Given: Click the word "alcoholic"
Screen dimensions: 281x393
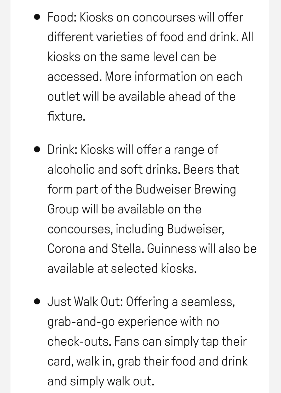Looking at the screenshot, I should [x=71, y=169].
